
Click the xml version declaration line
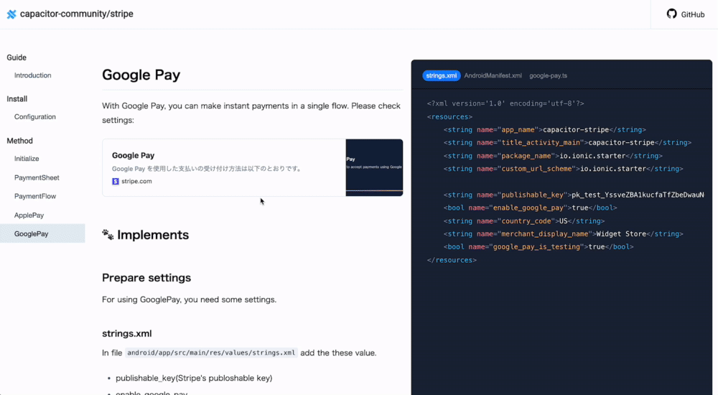(x=505, y=103)
